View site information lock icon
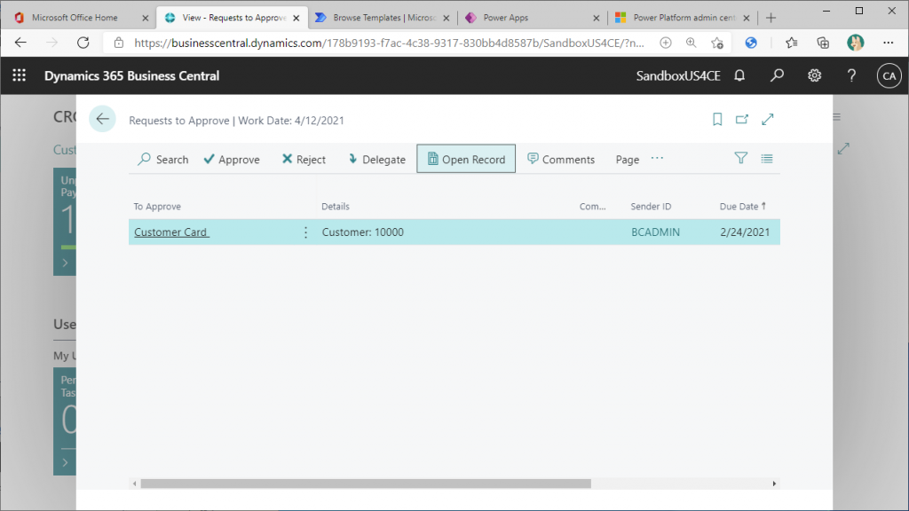This screenshot has width=909, height=511. 119,43
